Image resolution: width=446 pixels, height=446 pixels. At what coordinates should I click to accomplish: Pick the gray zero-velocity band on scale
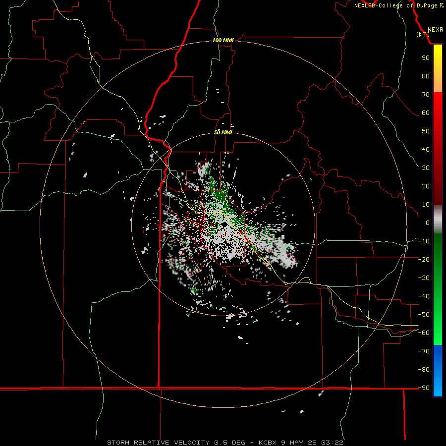[438, 220]
